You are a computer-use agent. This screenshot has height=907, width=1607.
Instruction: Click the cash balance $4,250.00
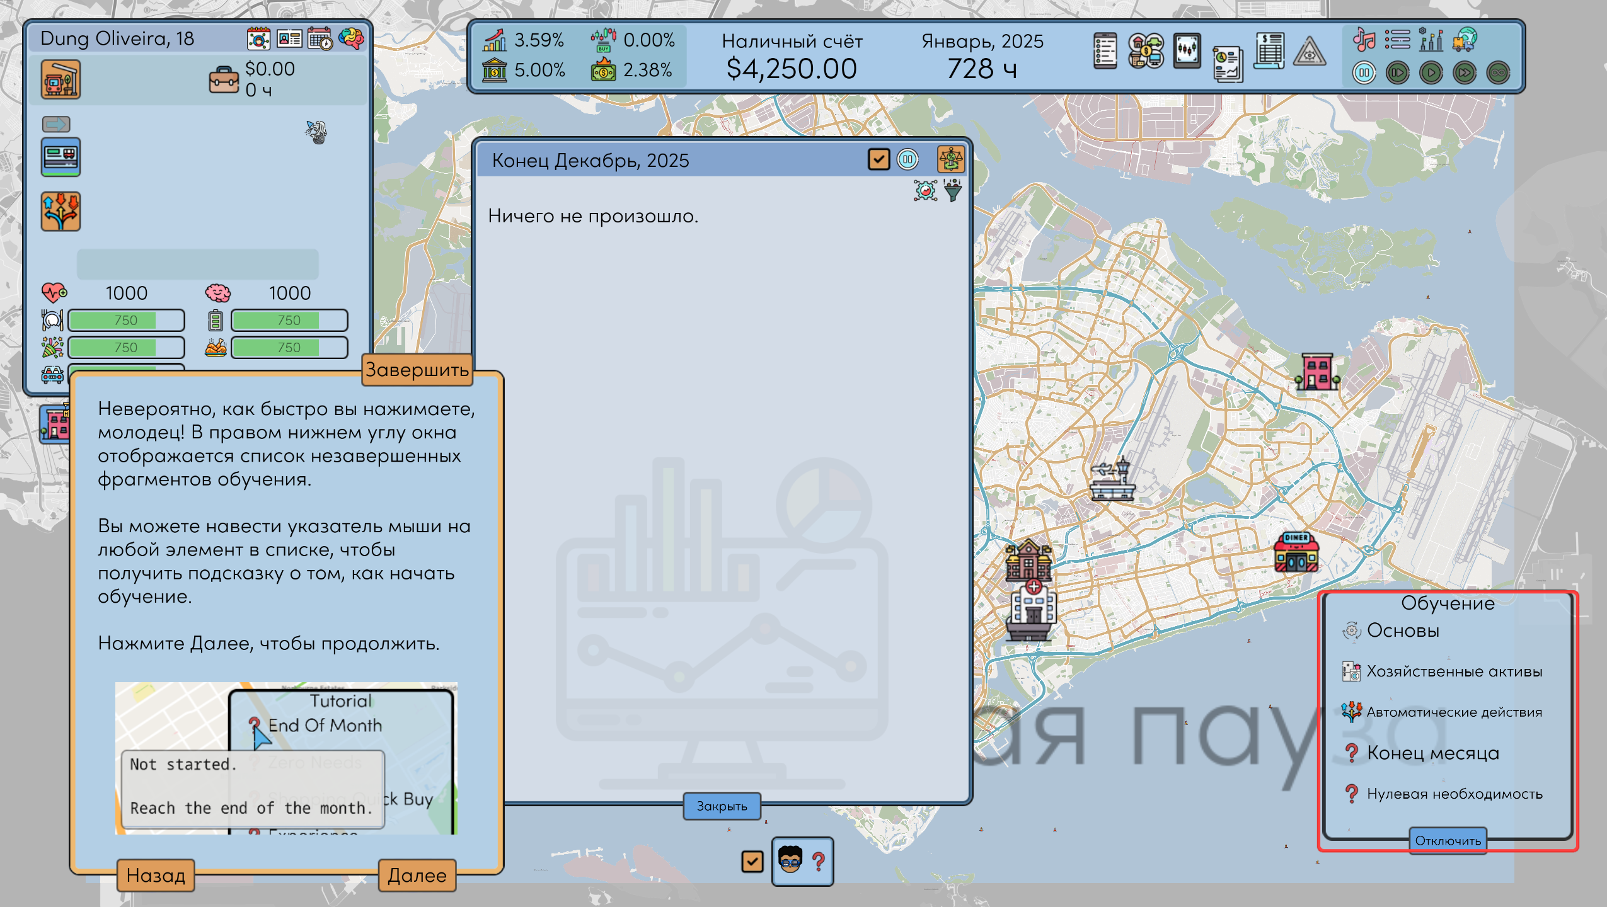792,69
